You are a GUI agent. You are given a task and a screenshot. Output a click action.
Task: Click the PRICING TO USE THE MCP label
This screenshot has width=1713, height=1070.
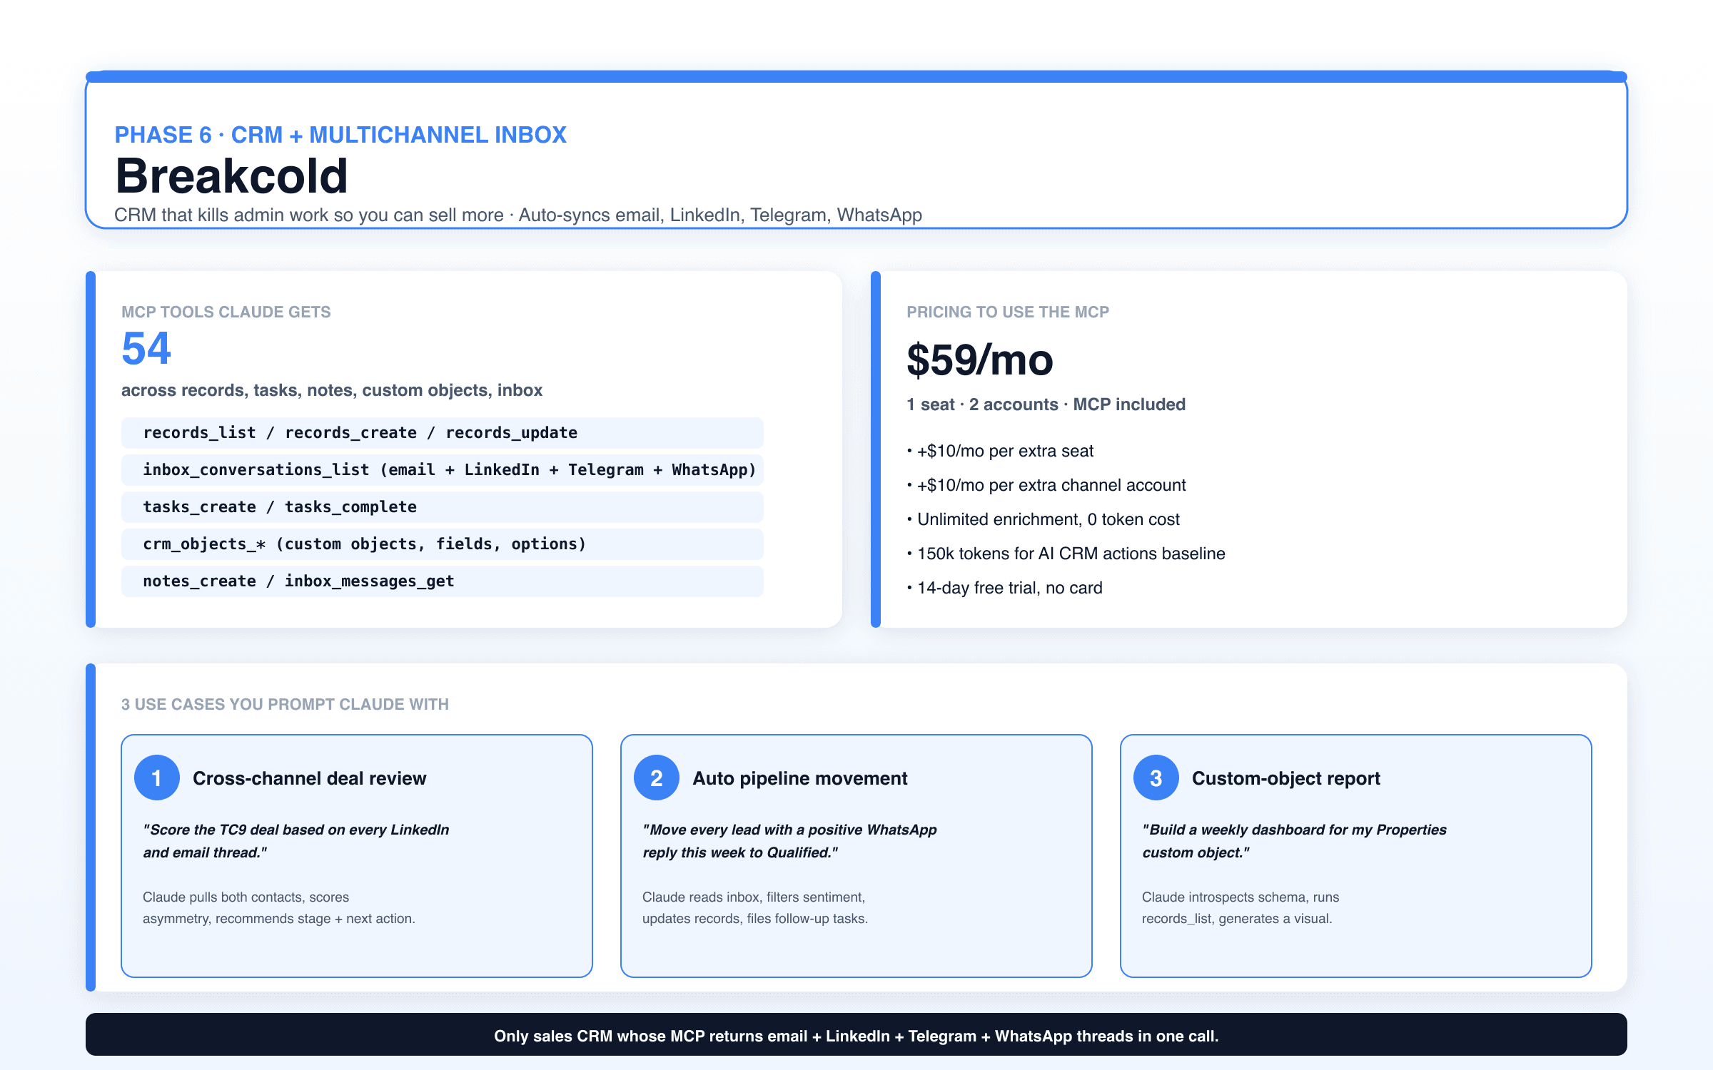click(1008, 312)
